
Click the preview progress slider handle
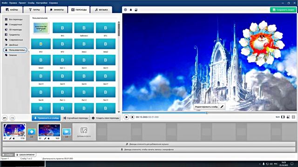207,113
